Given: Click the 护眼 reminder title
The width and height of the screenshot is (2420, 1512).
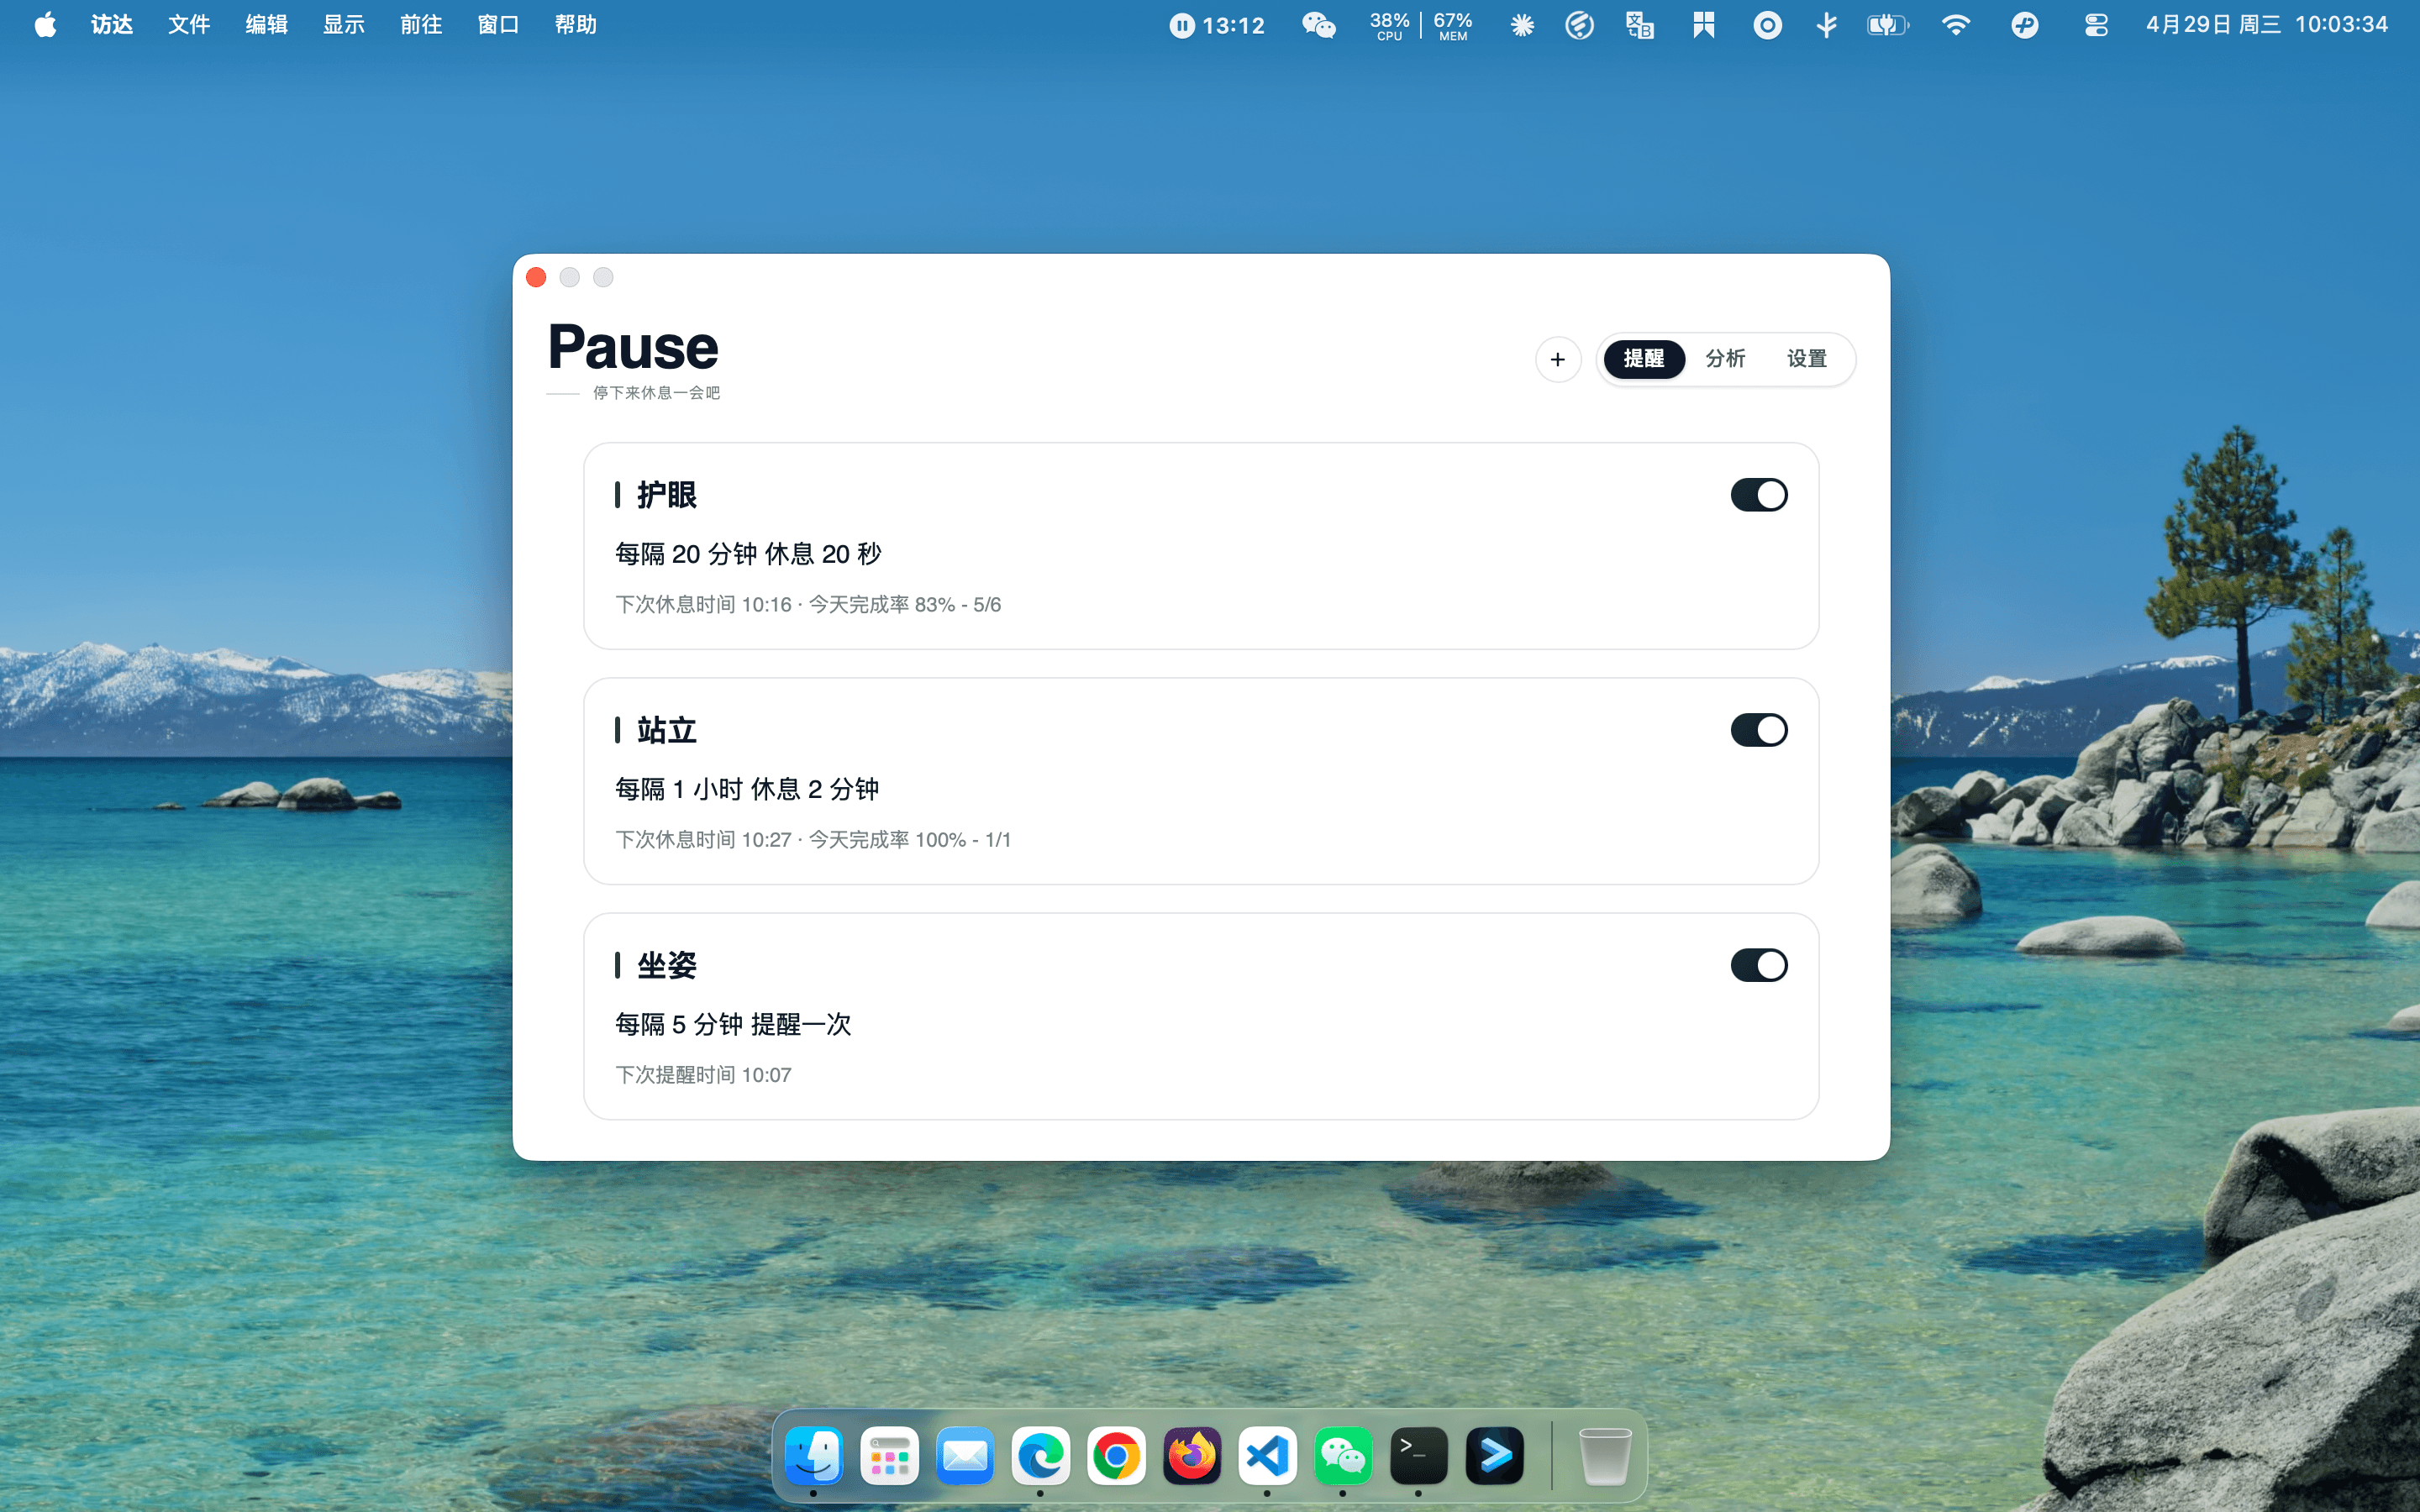Looking at the screenshot, I should click(666, 495).
